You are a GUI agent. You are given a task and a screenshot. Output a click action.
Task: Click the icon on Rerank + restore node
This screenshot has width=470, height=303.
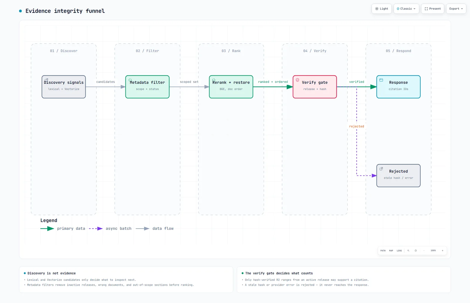coord(214,80)
